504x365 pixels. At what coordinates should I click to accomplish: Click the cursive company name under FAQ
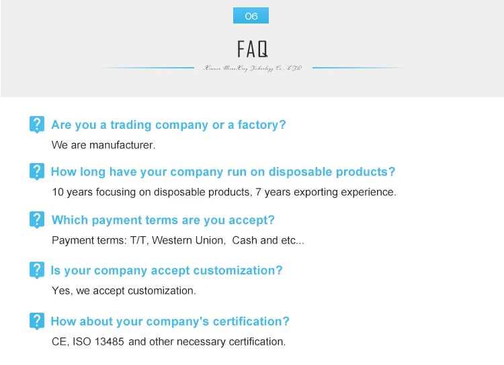[x=253, y=68]
